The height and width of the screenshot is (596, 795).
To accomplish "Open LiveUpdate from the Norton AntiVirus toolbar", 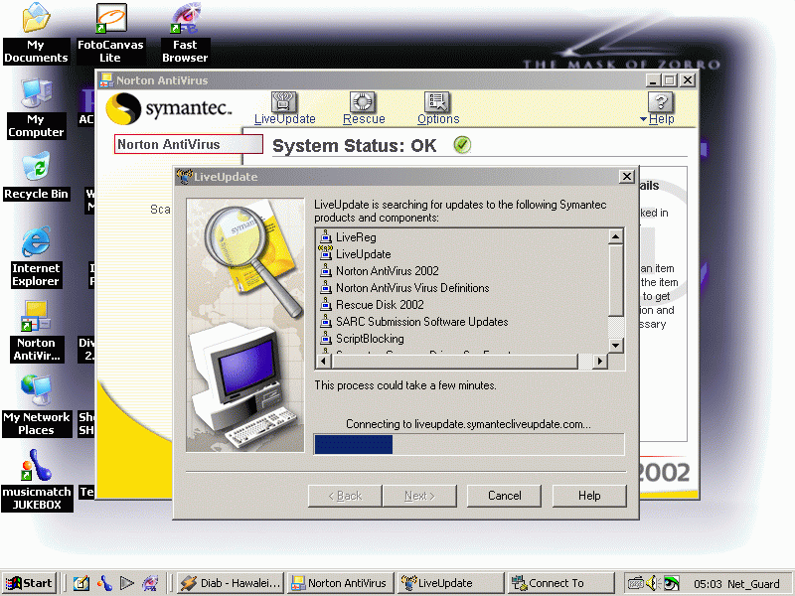I will click(x=284, y=108).
